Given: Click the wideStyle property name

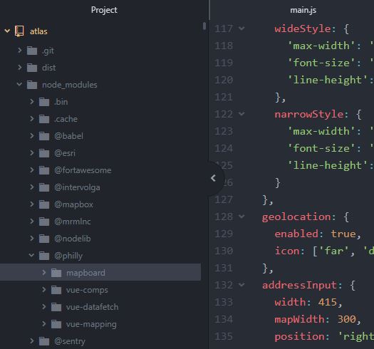Looking at the screenshot, I should 303,29.
